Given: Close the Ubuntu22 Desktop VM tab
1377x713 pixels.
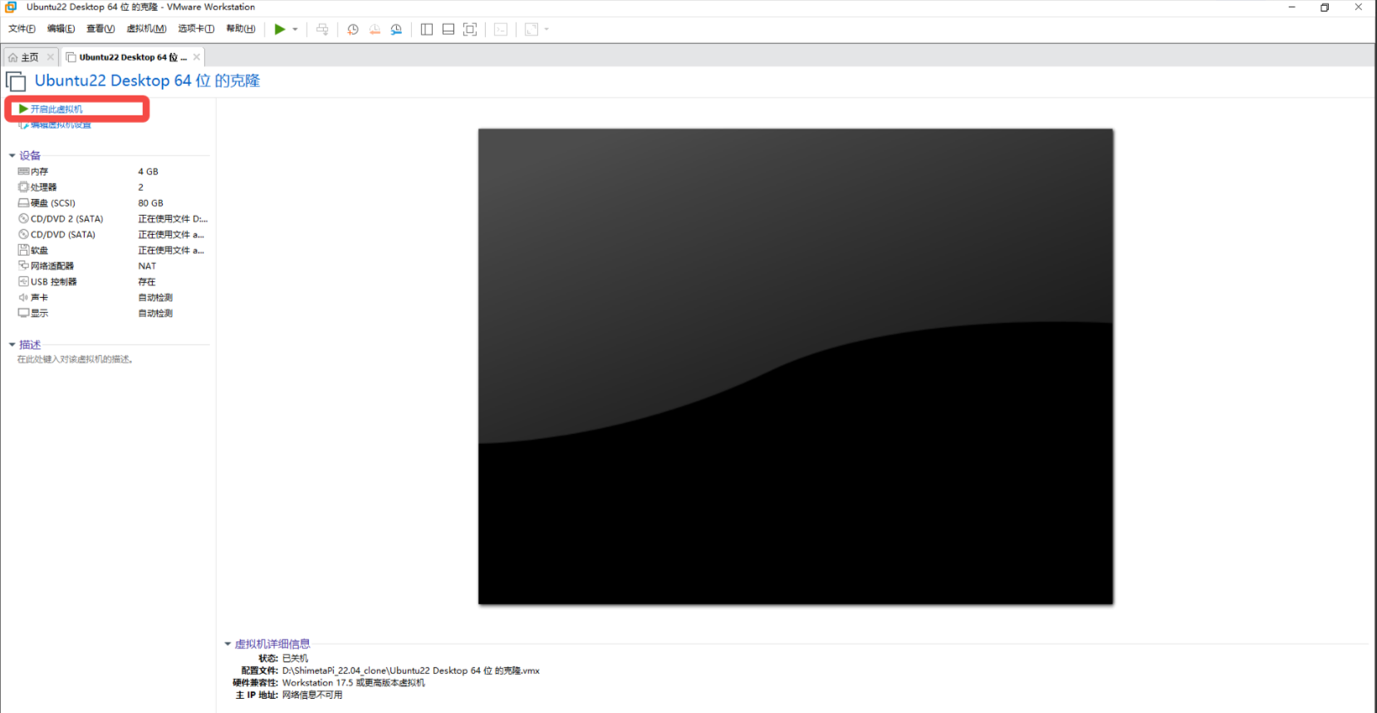Looking at the screenshot, I should click(197, 57).
